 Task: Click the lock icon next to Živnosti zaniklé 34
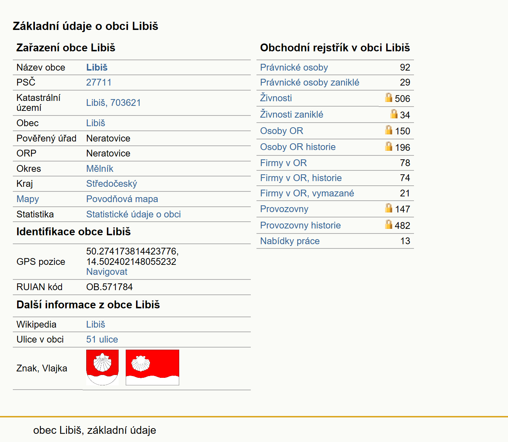[x=394, y=114]
